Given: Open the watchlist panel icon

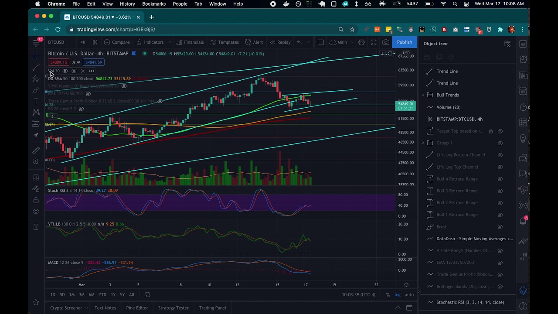Looking at the screenshot, I should coord(523,44).
